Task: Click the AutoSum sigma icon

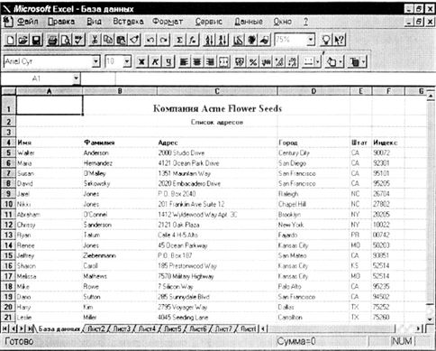Action: [x=179, y=40]
